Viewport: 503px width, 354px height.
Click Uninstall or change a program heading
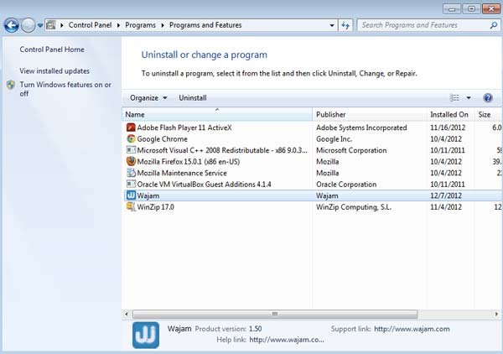[x=205, y=55]
